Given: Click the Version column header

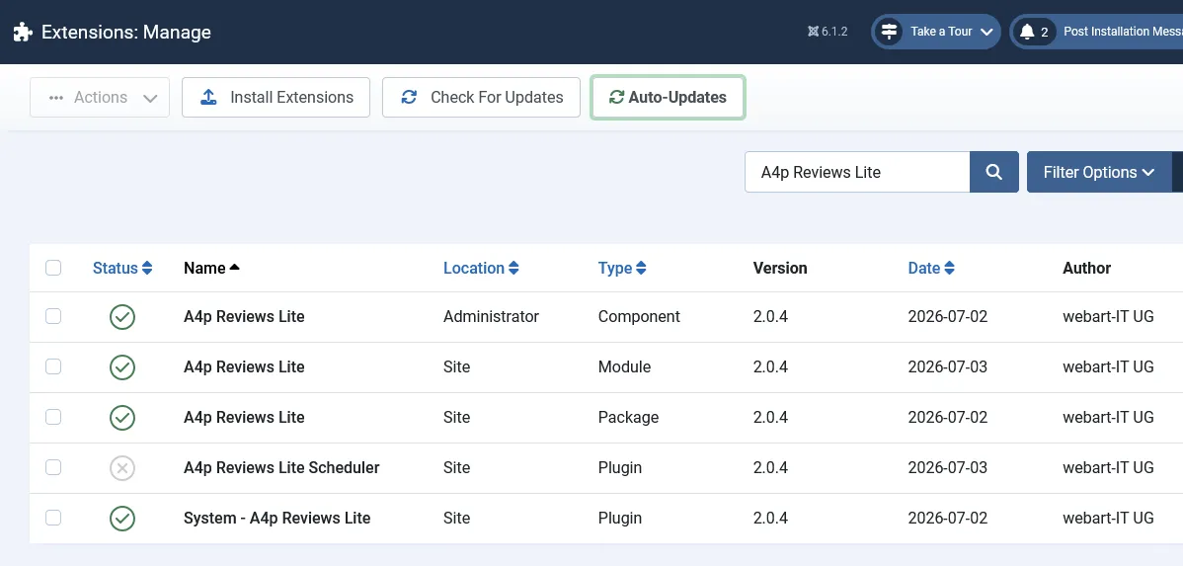Looking at the screenshot, I should (780, 268).
